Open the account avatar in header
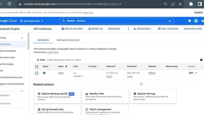This screenshot has width=204, height=115. coord(196,21)
